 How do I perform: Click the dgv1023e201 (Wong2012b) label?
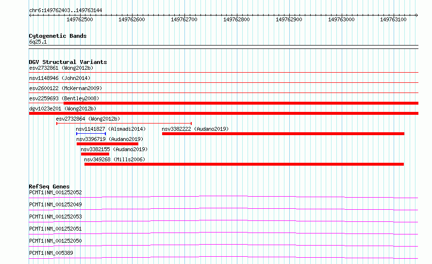63,109
